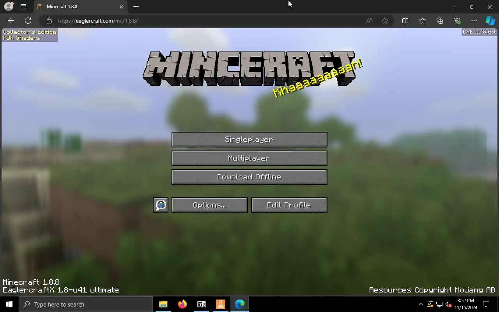
Task: Click the language globe icon button
Action: point(161,205)
